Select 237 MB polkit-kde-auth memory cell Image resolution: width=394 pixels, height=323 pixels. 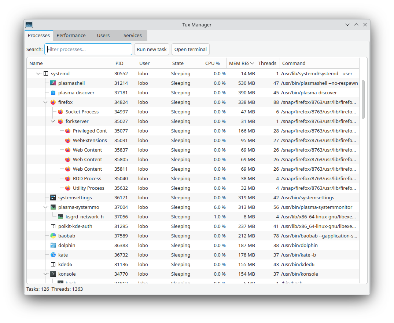[x=247, y=226]
